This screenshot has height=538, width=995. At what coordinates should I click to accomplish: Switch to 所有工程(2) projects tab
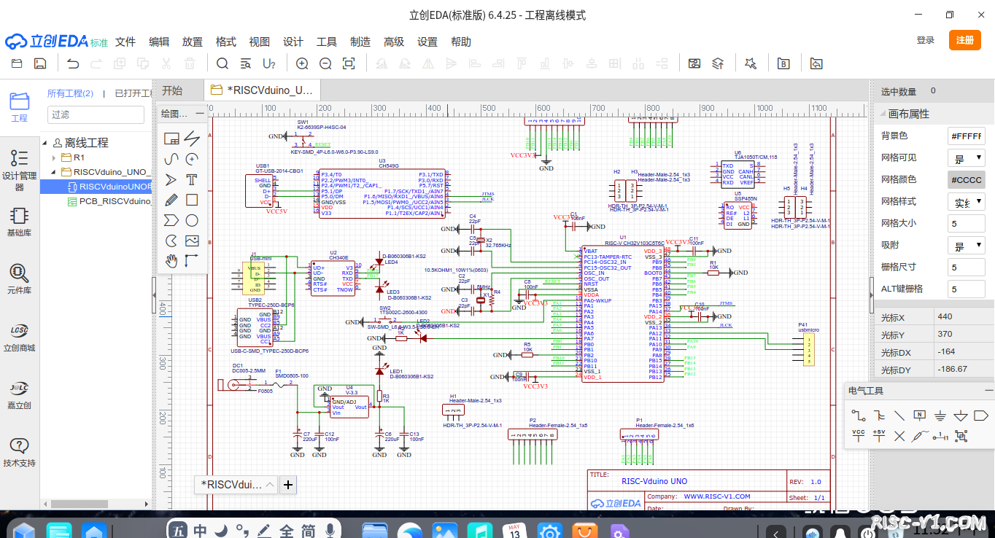[70, 93]
